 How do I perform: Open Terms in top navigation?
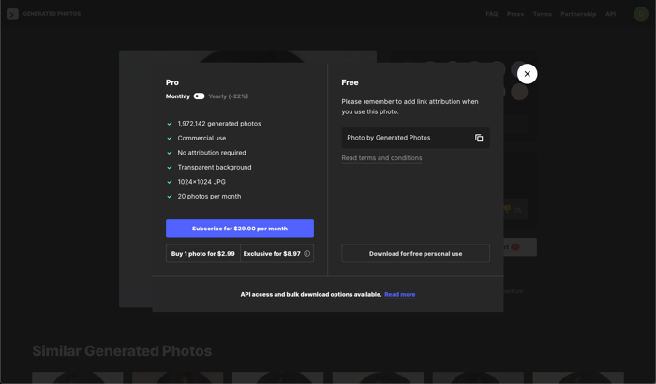click(543, 14)
